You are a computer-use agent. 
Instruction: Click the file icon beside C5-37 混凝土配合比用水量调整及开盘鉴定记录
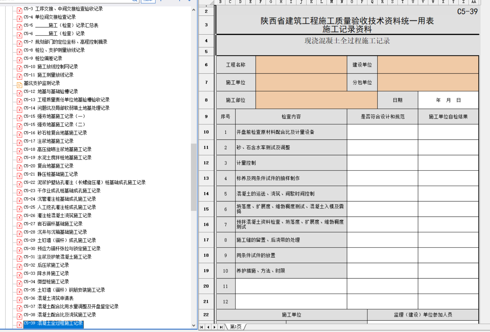pos(20,308)
